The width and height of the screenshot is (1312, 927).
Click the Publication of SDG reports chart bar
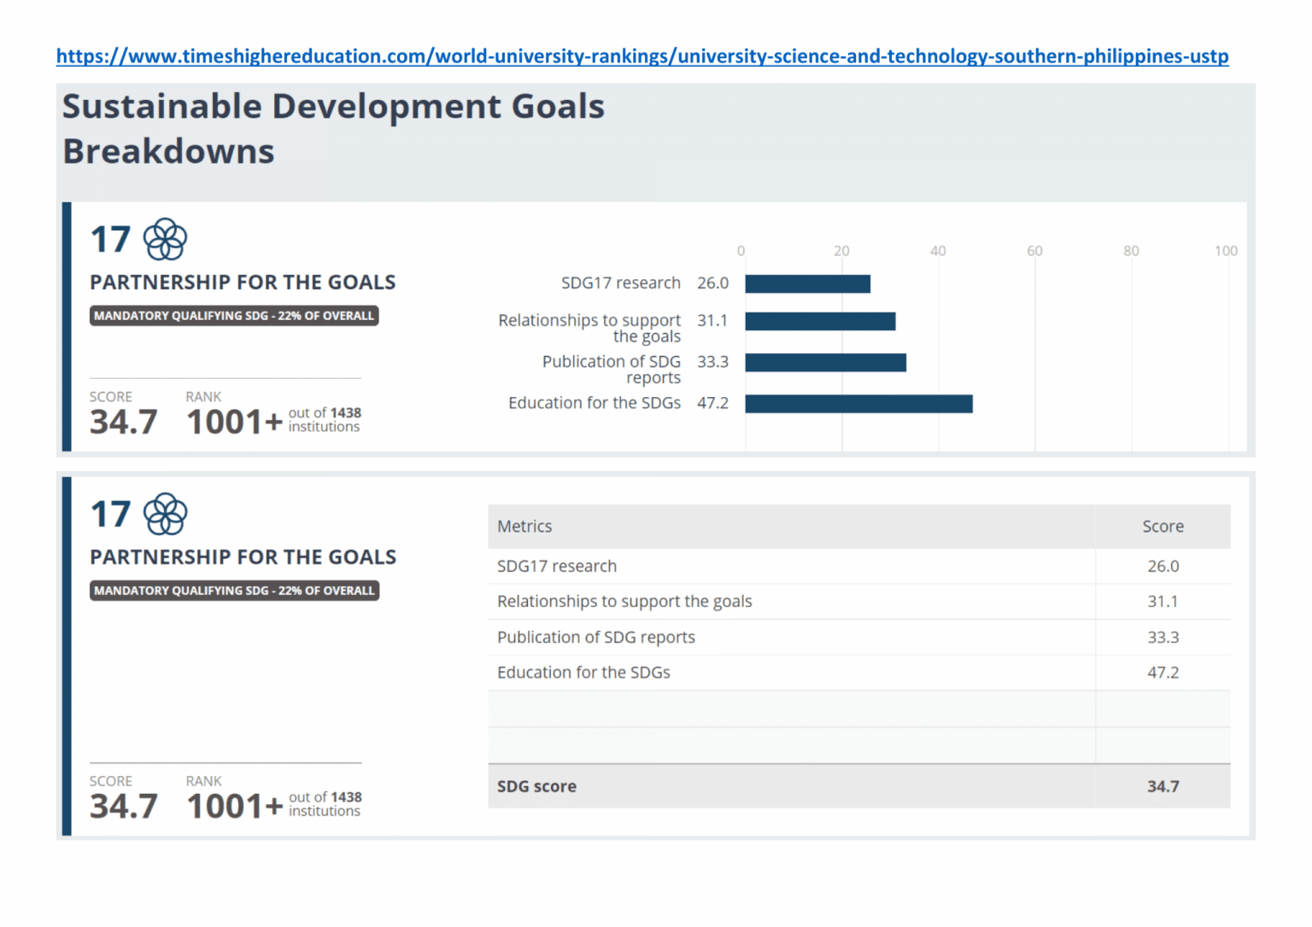click(x=825, y=362)
